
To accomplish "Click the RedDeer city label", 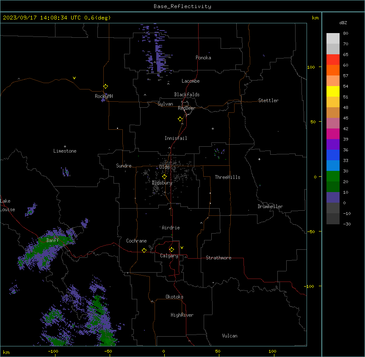I will pos(186,108).
